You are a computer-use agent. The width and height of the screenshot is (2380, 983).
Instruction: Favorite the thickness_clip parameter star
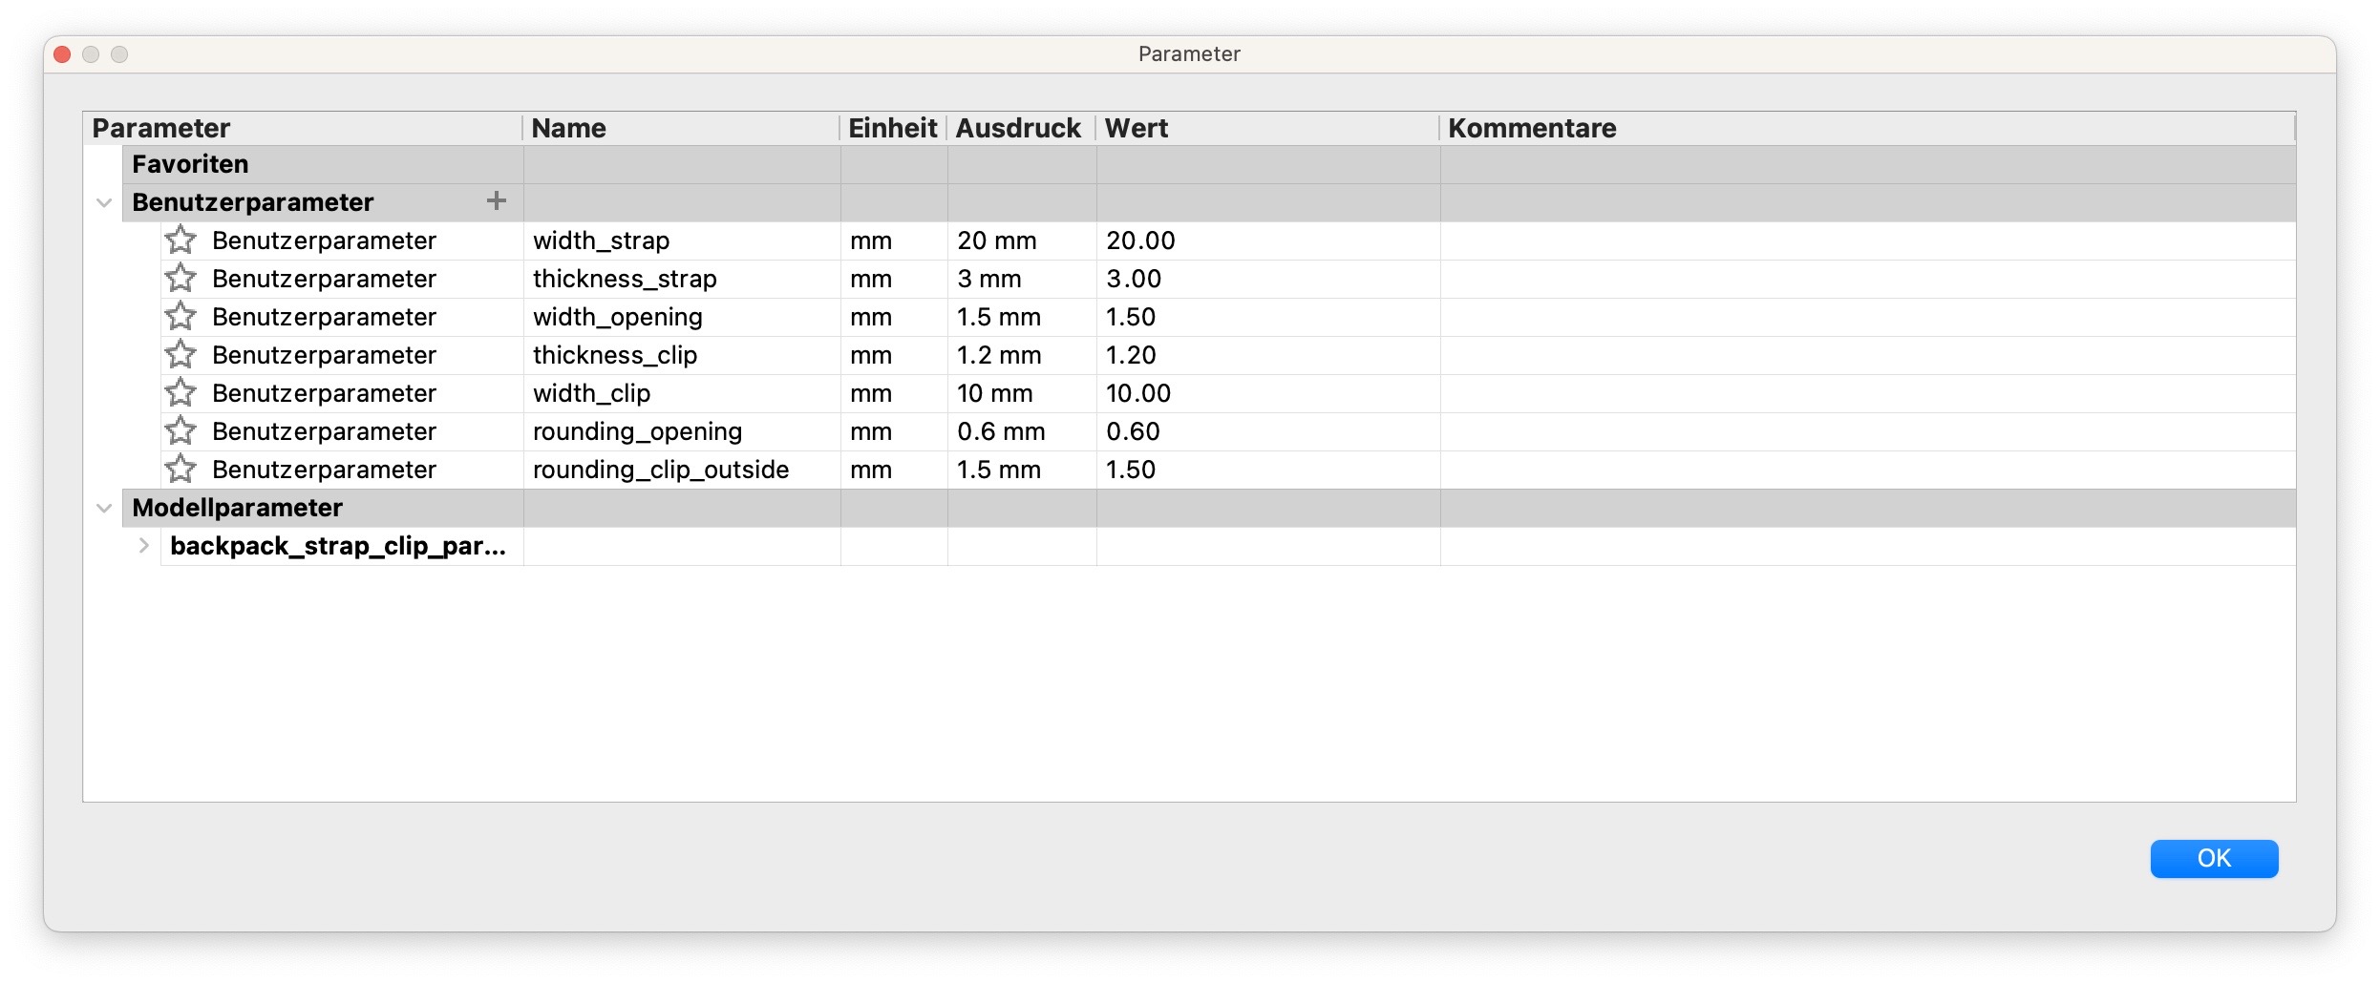point(181,355)
